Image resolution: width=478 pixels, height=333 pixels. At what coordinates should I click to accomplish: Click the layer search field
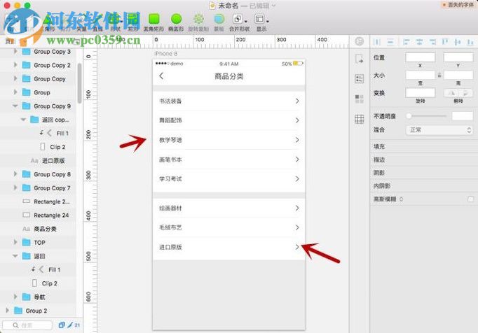pos(27,325)
